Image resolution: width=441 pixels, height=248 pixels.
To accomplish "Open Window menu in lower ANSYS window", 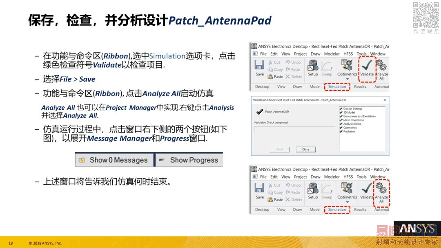I will click(378, 177).
